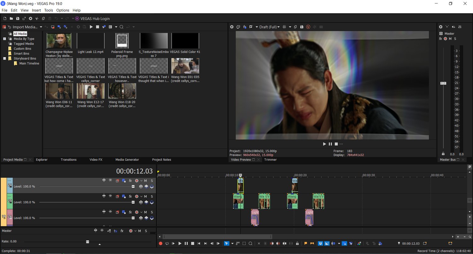
Task: Switch to the Trimmer tab
Action: [270, 160]
